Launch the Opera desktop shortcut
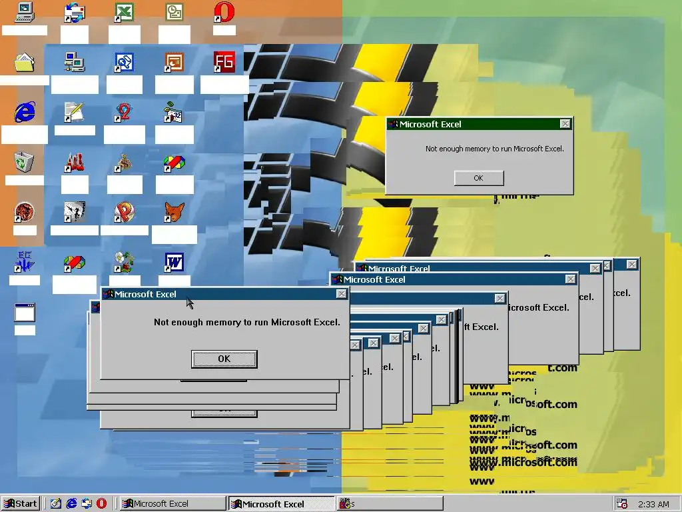The image size is (682, 512). point(224,12)
